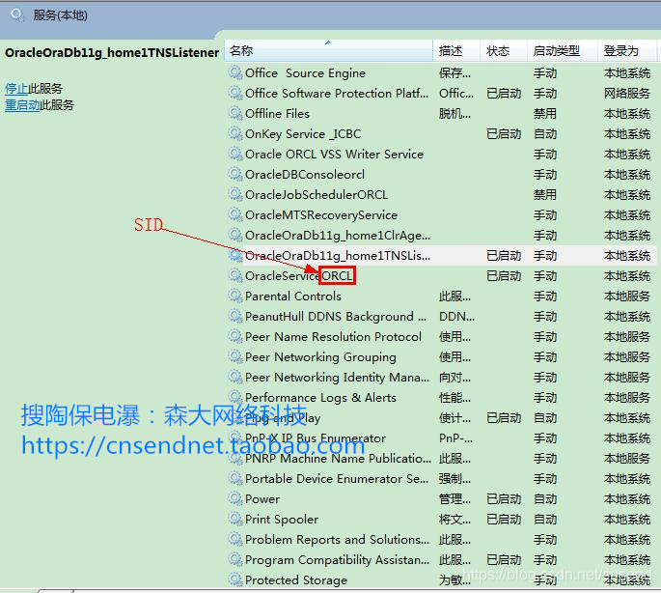661x593 pixels.
Task: Select the Oracle ORCL VSS Writer Service
Action: (441, 154)
